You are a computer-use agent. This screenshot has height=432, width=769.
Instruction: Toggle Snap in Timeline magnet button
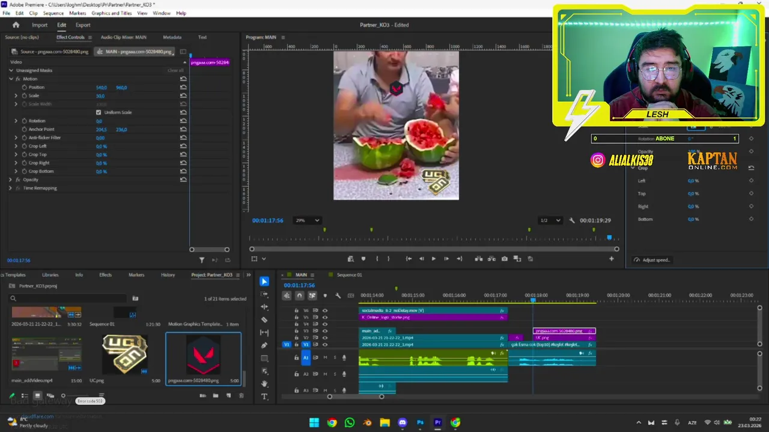click(x=299, y=295)
